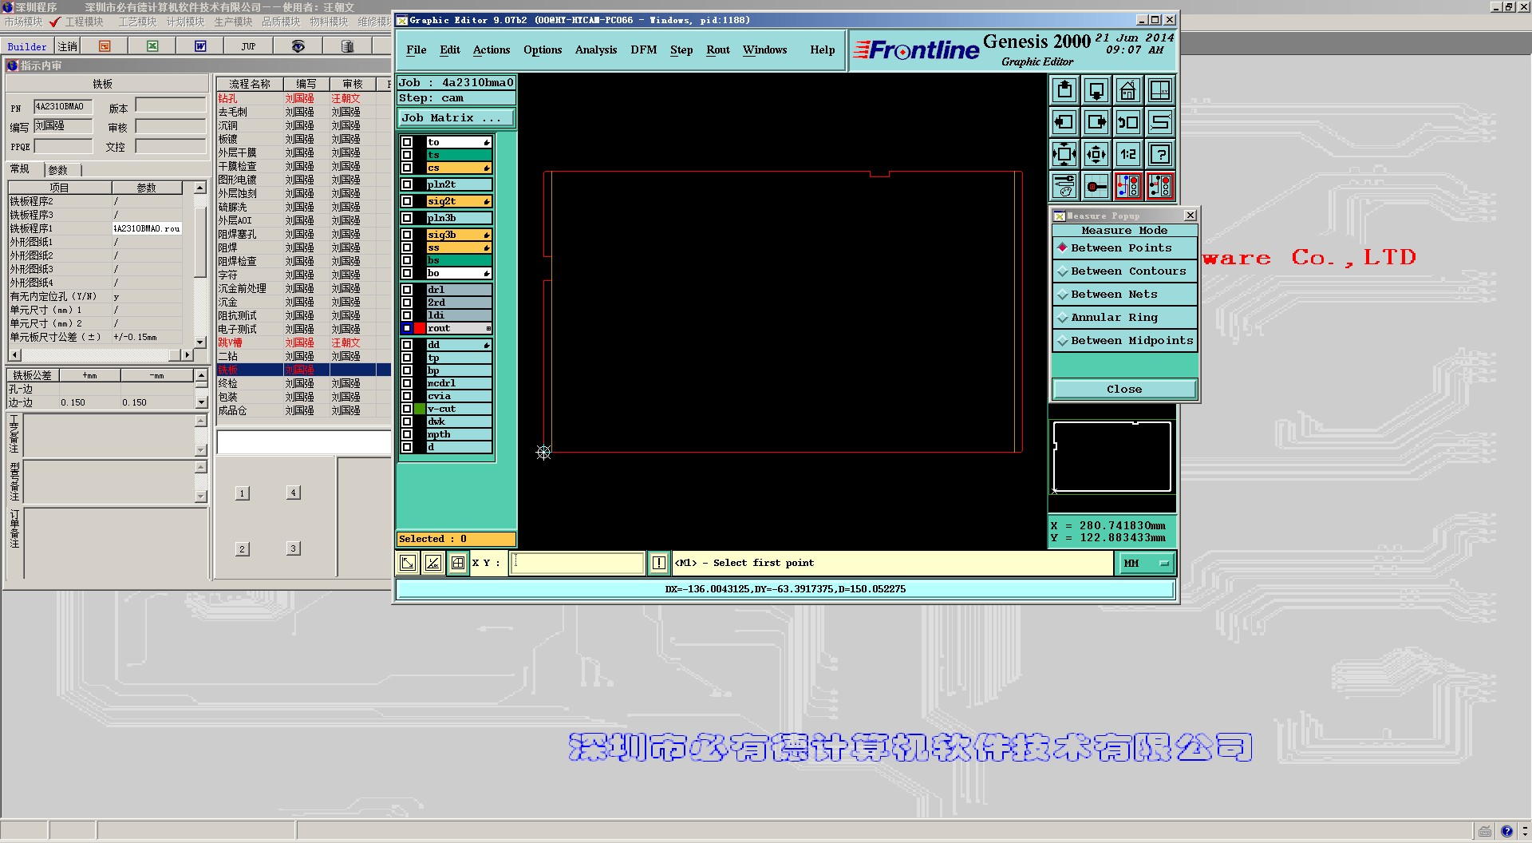Click the 1:2 zoom scale icon

tap(1127, 154)
